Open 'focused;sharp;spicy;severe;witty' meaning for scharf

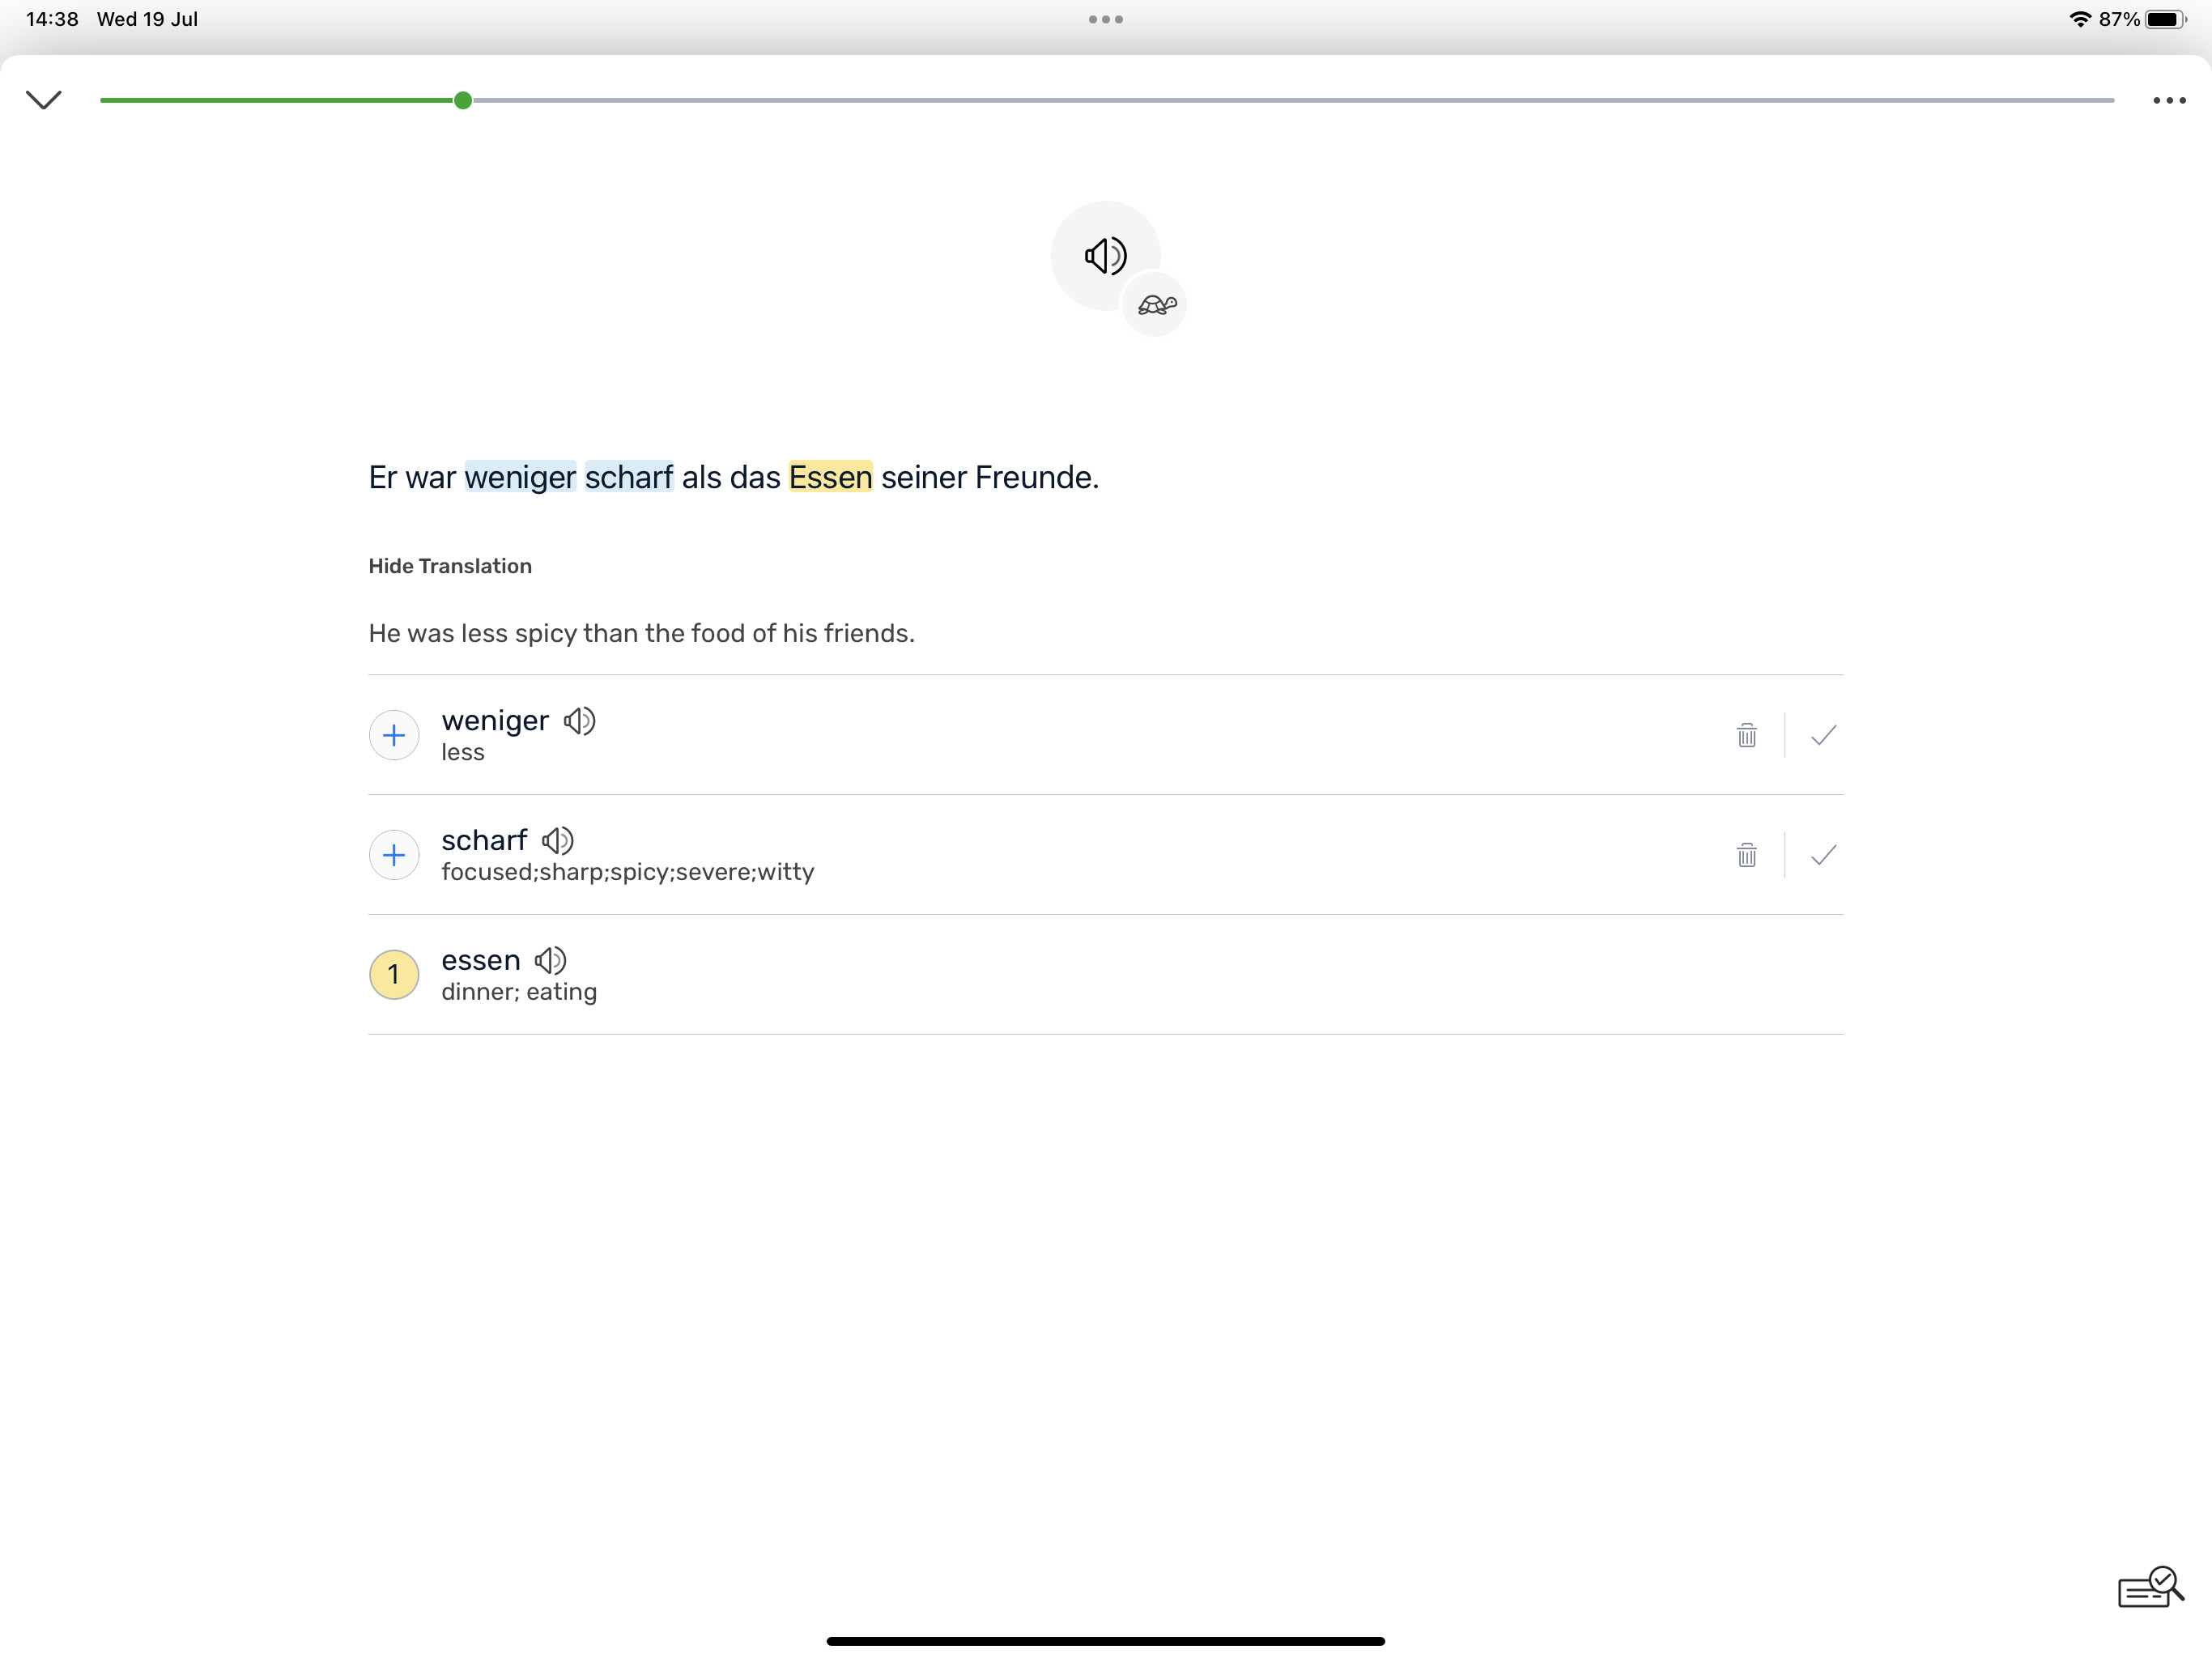[628, 872]
